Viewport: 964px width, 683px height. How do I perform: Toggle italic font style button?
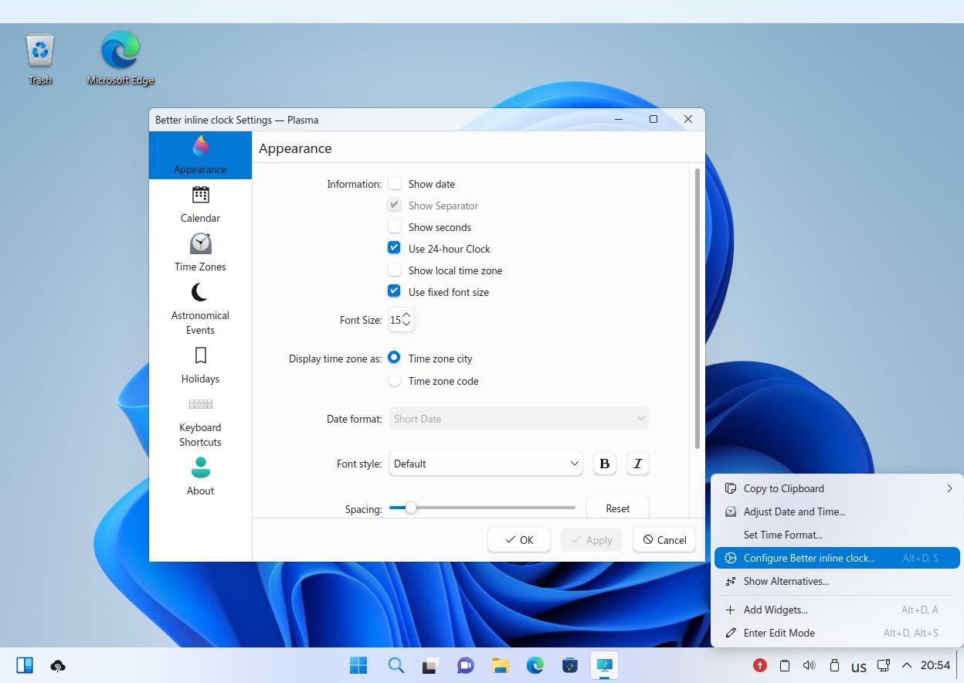(637, 464)
